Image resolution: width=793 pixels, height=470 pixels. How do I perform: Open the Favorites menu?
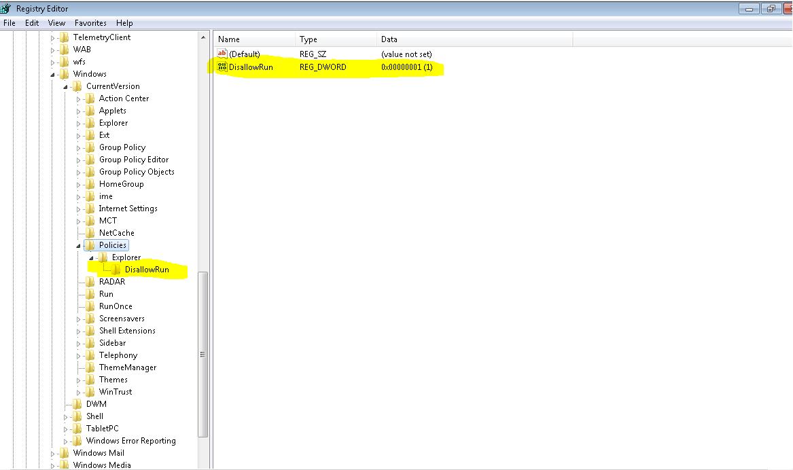(x=90, y=22)
